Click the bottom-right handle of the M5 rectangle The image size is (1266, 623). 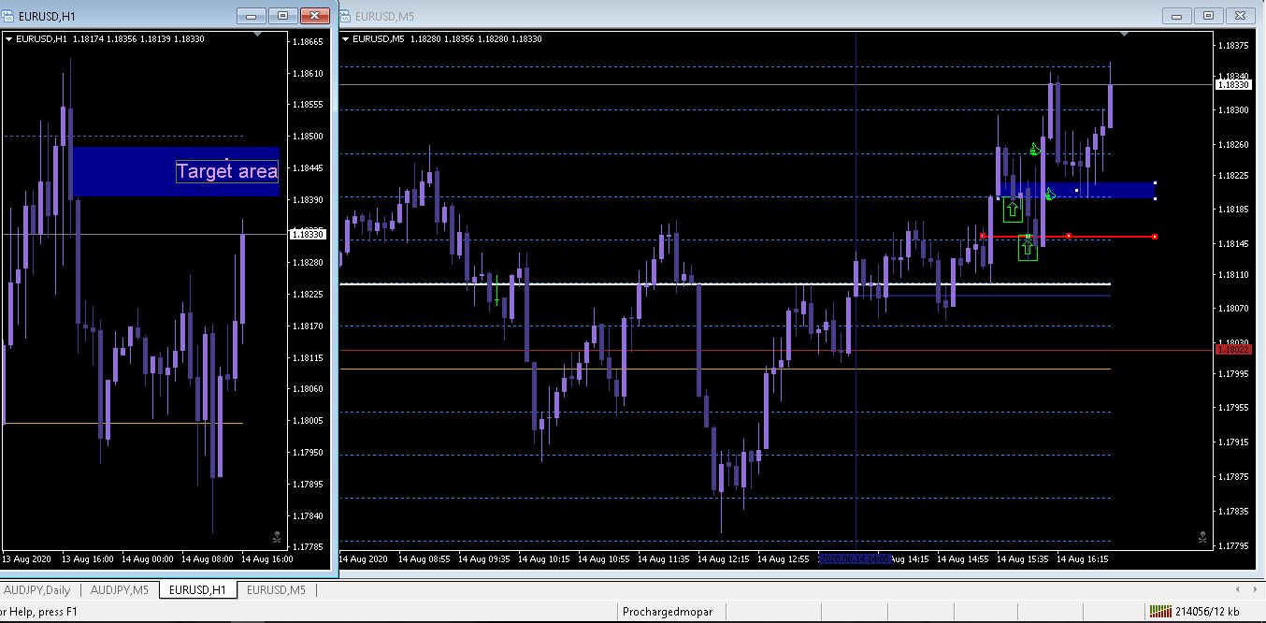tap(1156, 198)
